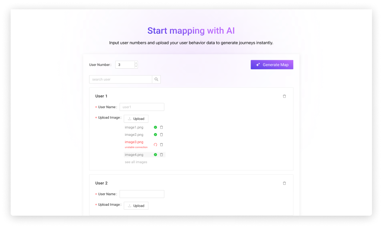The width and height of the screenshot is (382, 227).
Task: Remove image2.png with its trash icon
Action: pyautogui.click(x=161, y=134)
